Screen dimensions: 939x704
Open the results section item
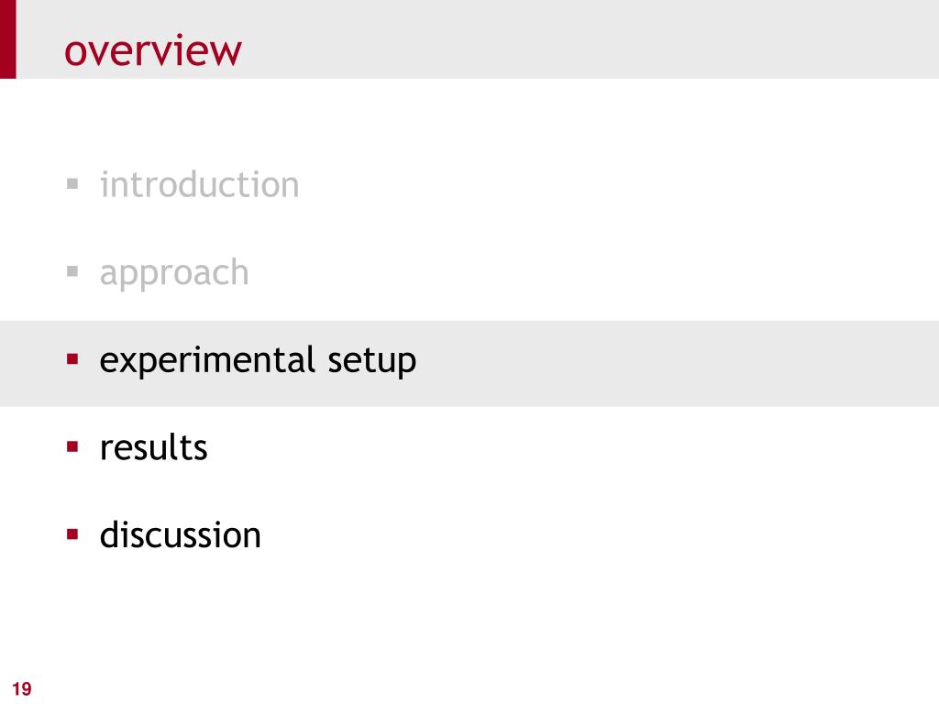[x=153, y=447]
